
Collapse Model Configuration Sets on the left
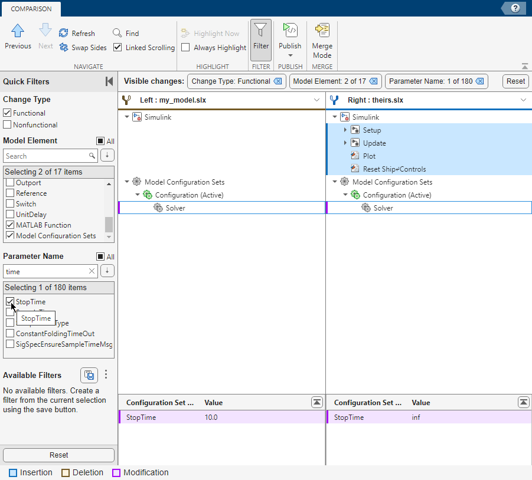[x=126, y=182]
